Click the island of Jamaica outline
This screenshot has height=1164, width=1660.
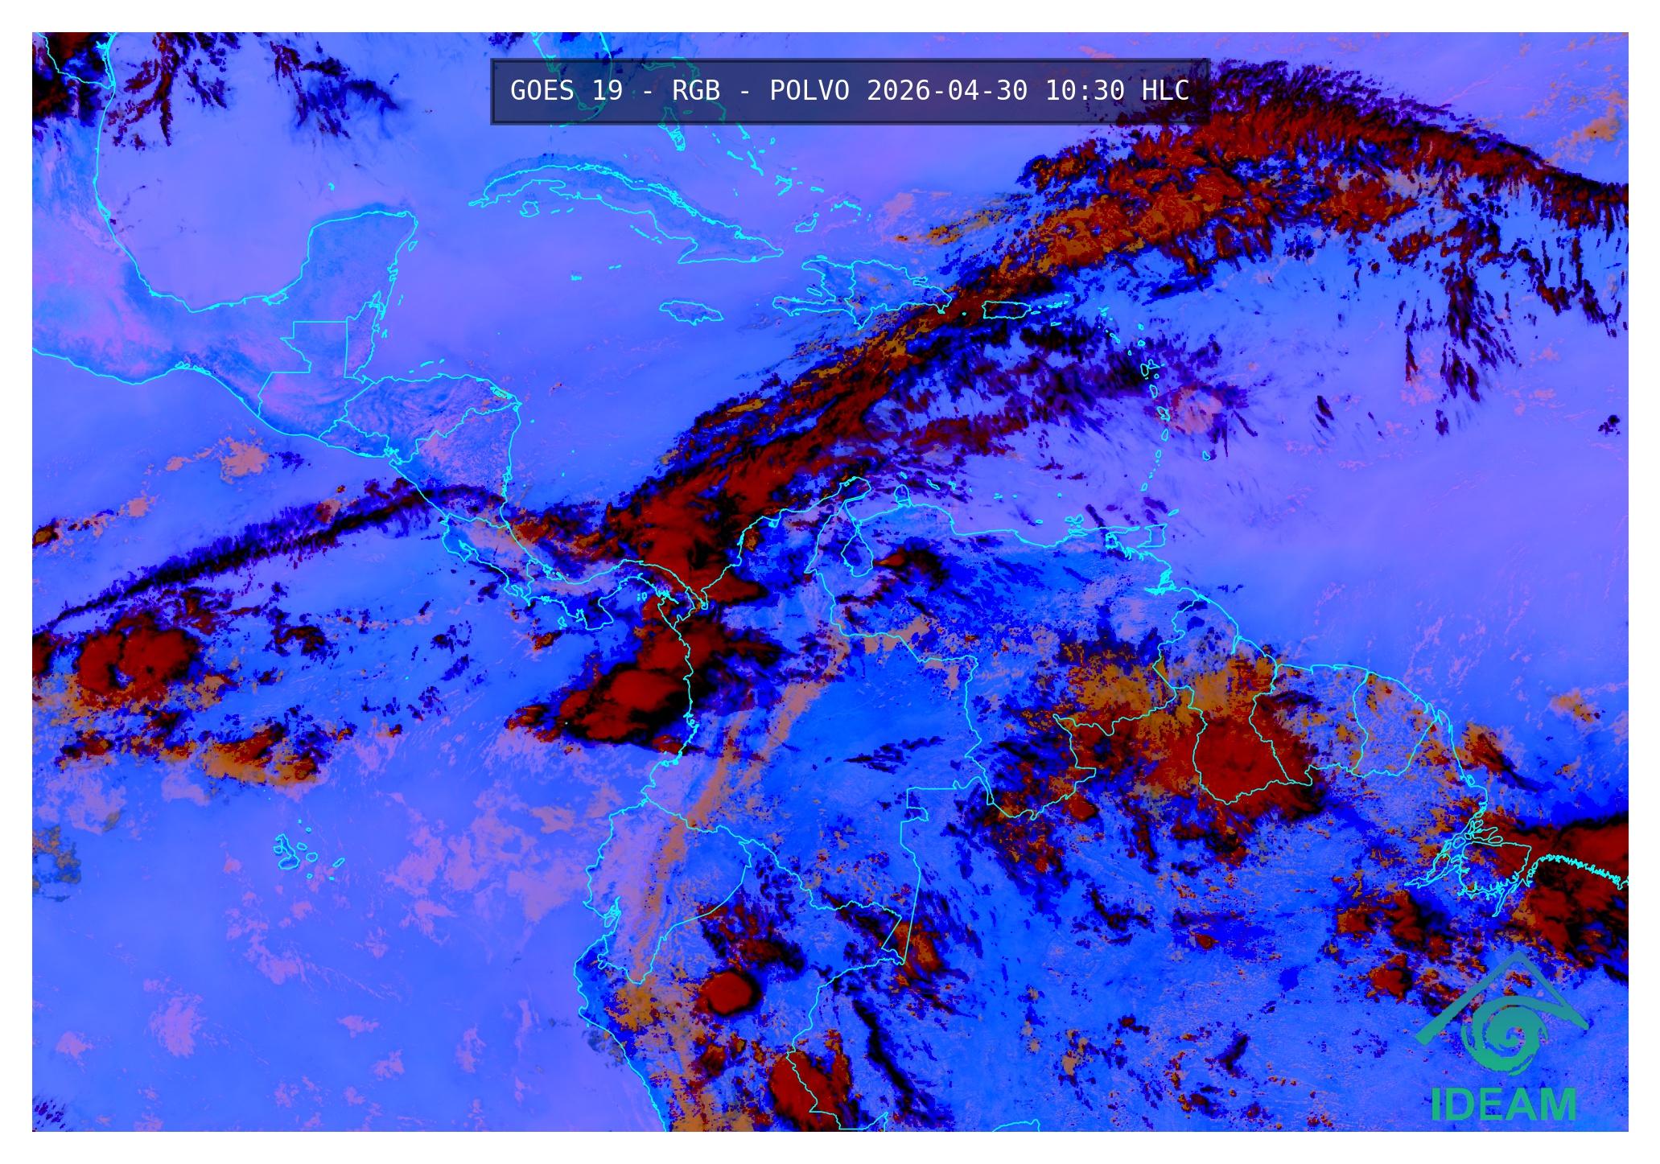click(691, 311)
